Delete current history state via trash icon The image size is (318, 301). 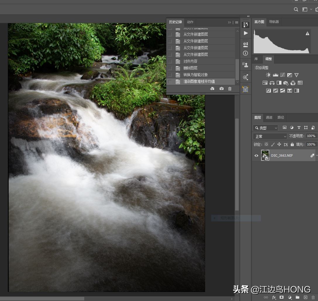click(230, 89)
